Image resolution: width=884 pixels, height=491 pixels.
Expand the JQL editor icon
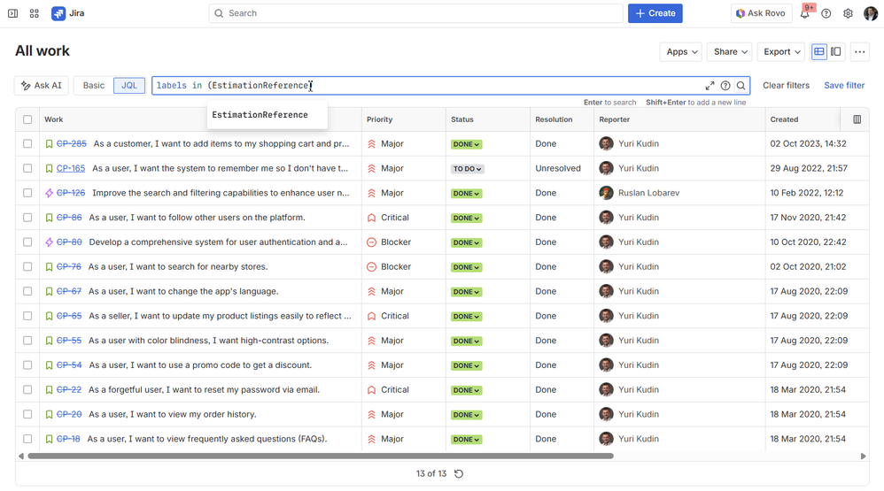[x=710, y=86]
